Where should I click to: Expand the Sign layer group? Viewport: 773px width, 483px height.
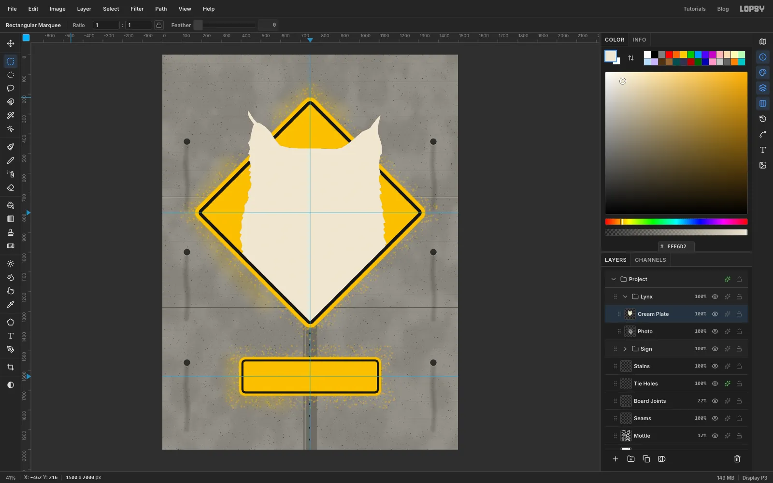625,349
